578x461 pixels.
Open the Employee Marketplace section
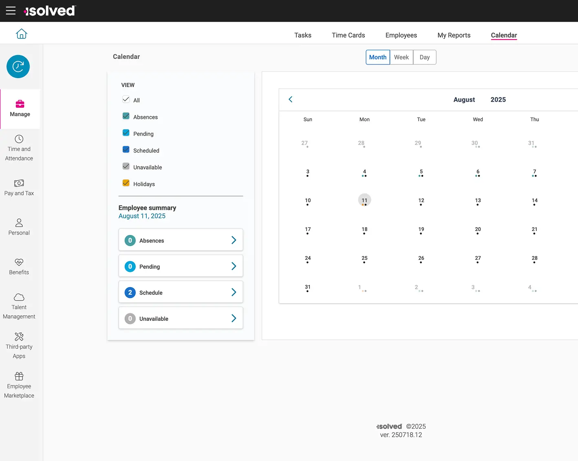[19, 384]
